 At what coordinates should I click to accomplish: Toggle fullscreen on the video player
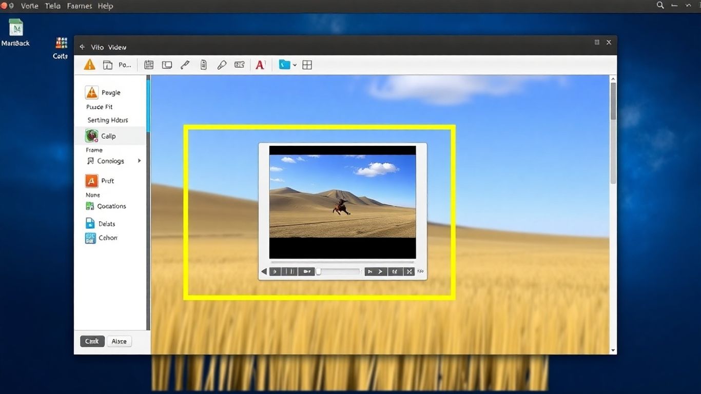click(x=410, y=271)
